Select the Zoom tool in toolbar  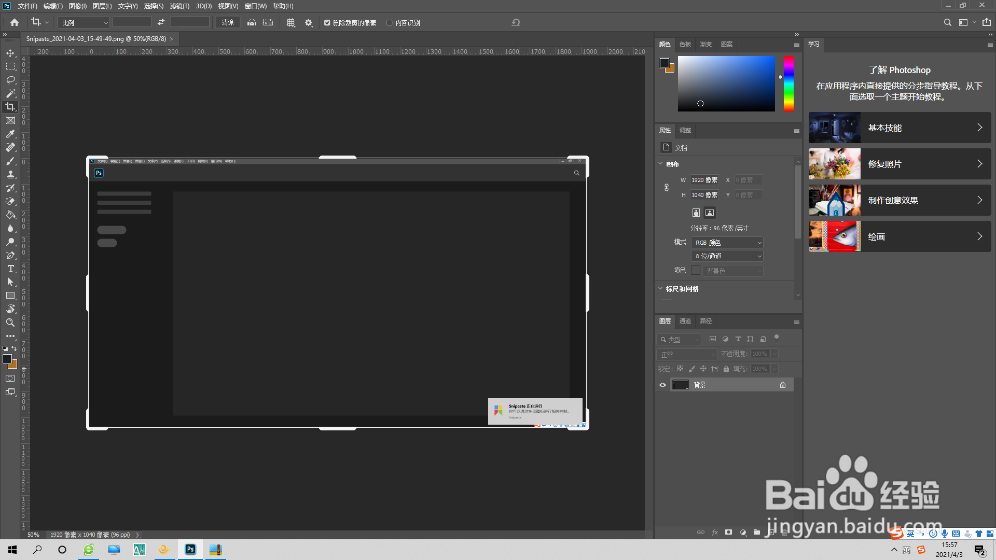(x=10, y=323)
